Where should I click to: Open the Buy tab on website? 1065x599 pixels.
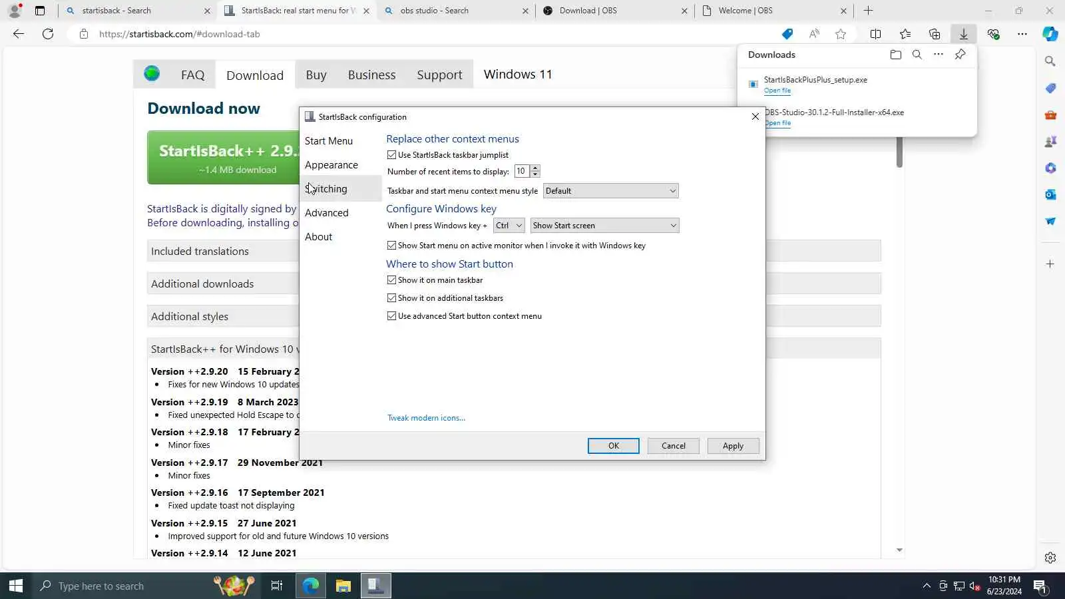click(x=316, y=75)
